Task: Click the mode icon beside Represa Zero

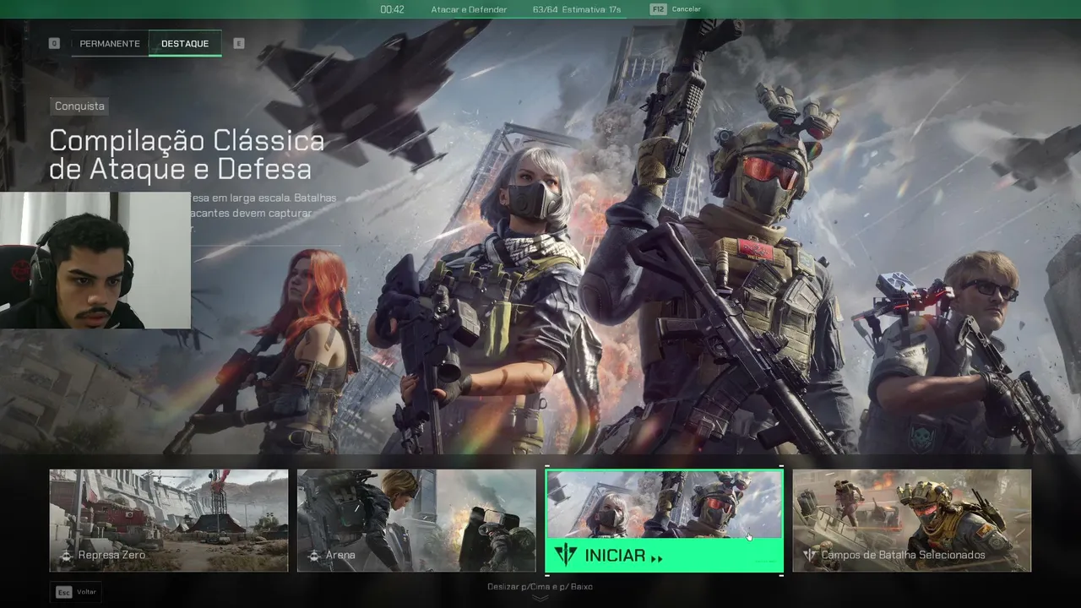Action: coord(67,556)
